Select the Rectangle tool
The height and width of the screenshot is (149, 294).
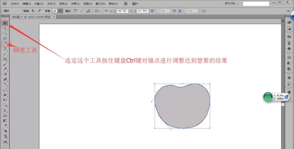tap(5, 59)
